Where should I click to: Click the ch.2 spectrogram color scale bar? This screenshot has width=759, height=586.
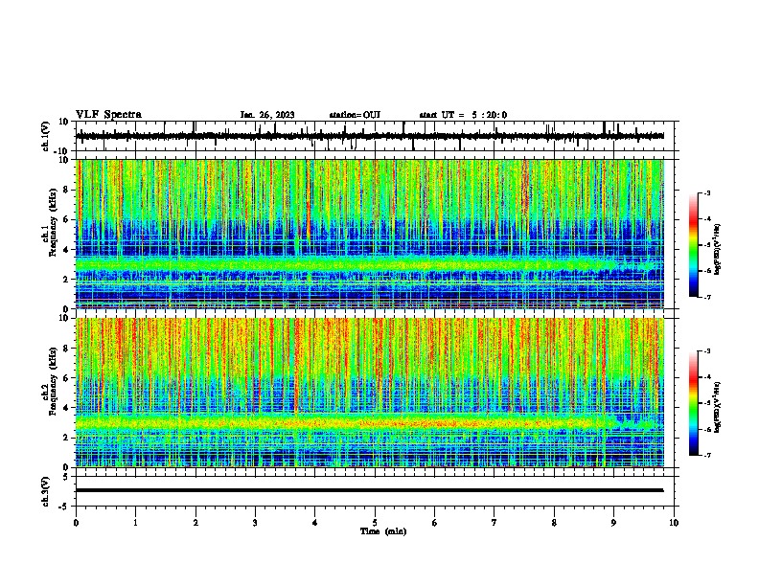(694, 403)
